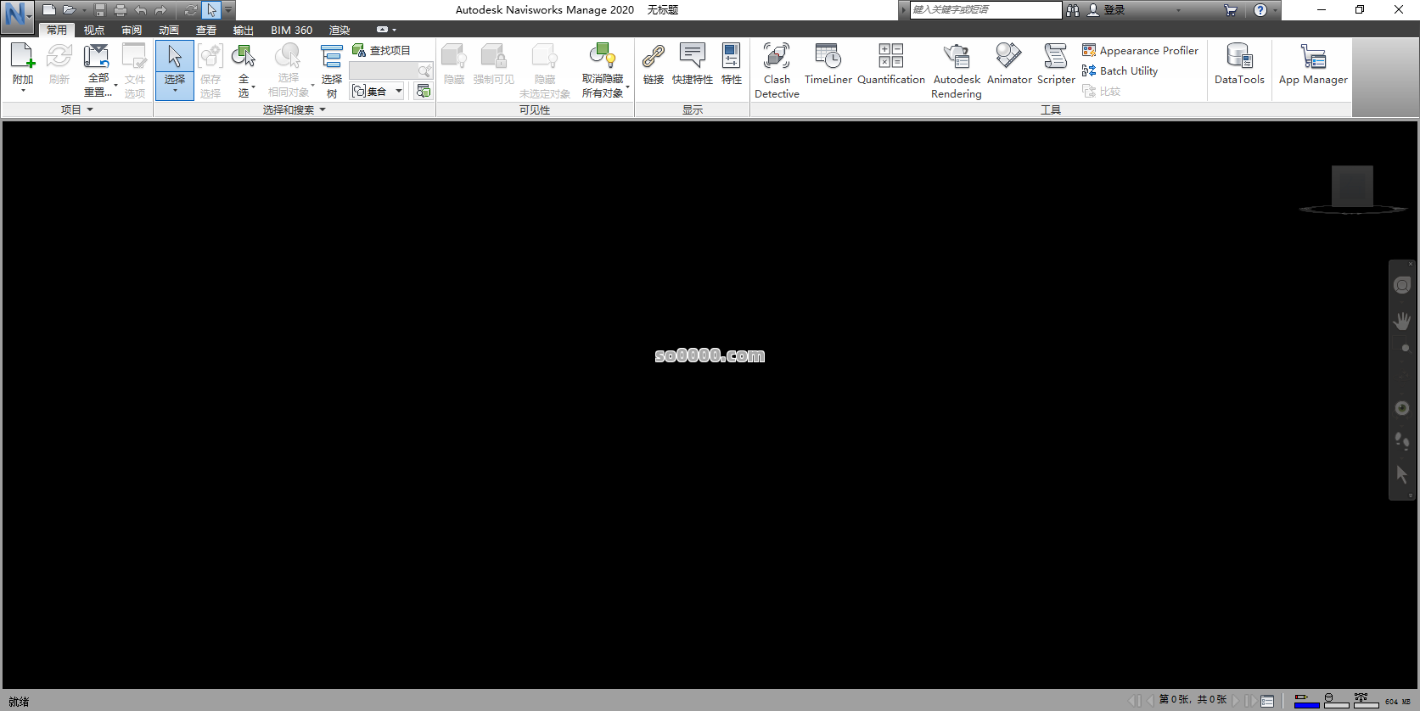Click the Appearance Profiler button
The image size is (1420, 711).
pyautogui.click(x=1140, y=51)
